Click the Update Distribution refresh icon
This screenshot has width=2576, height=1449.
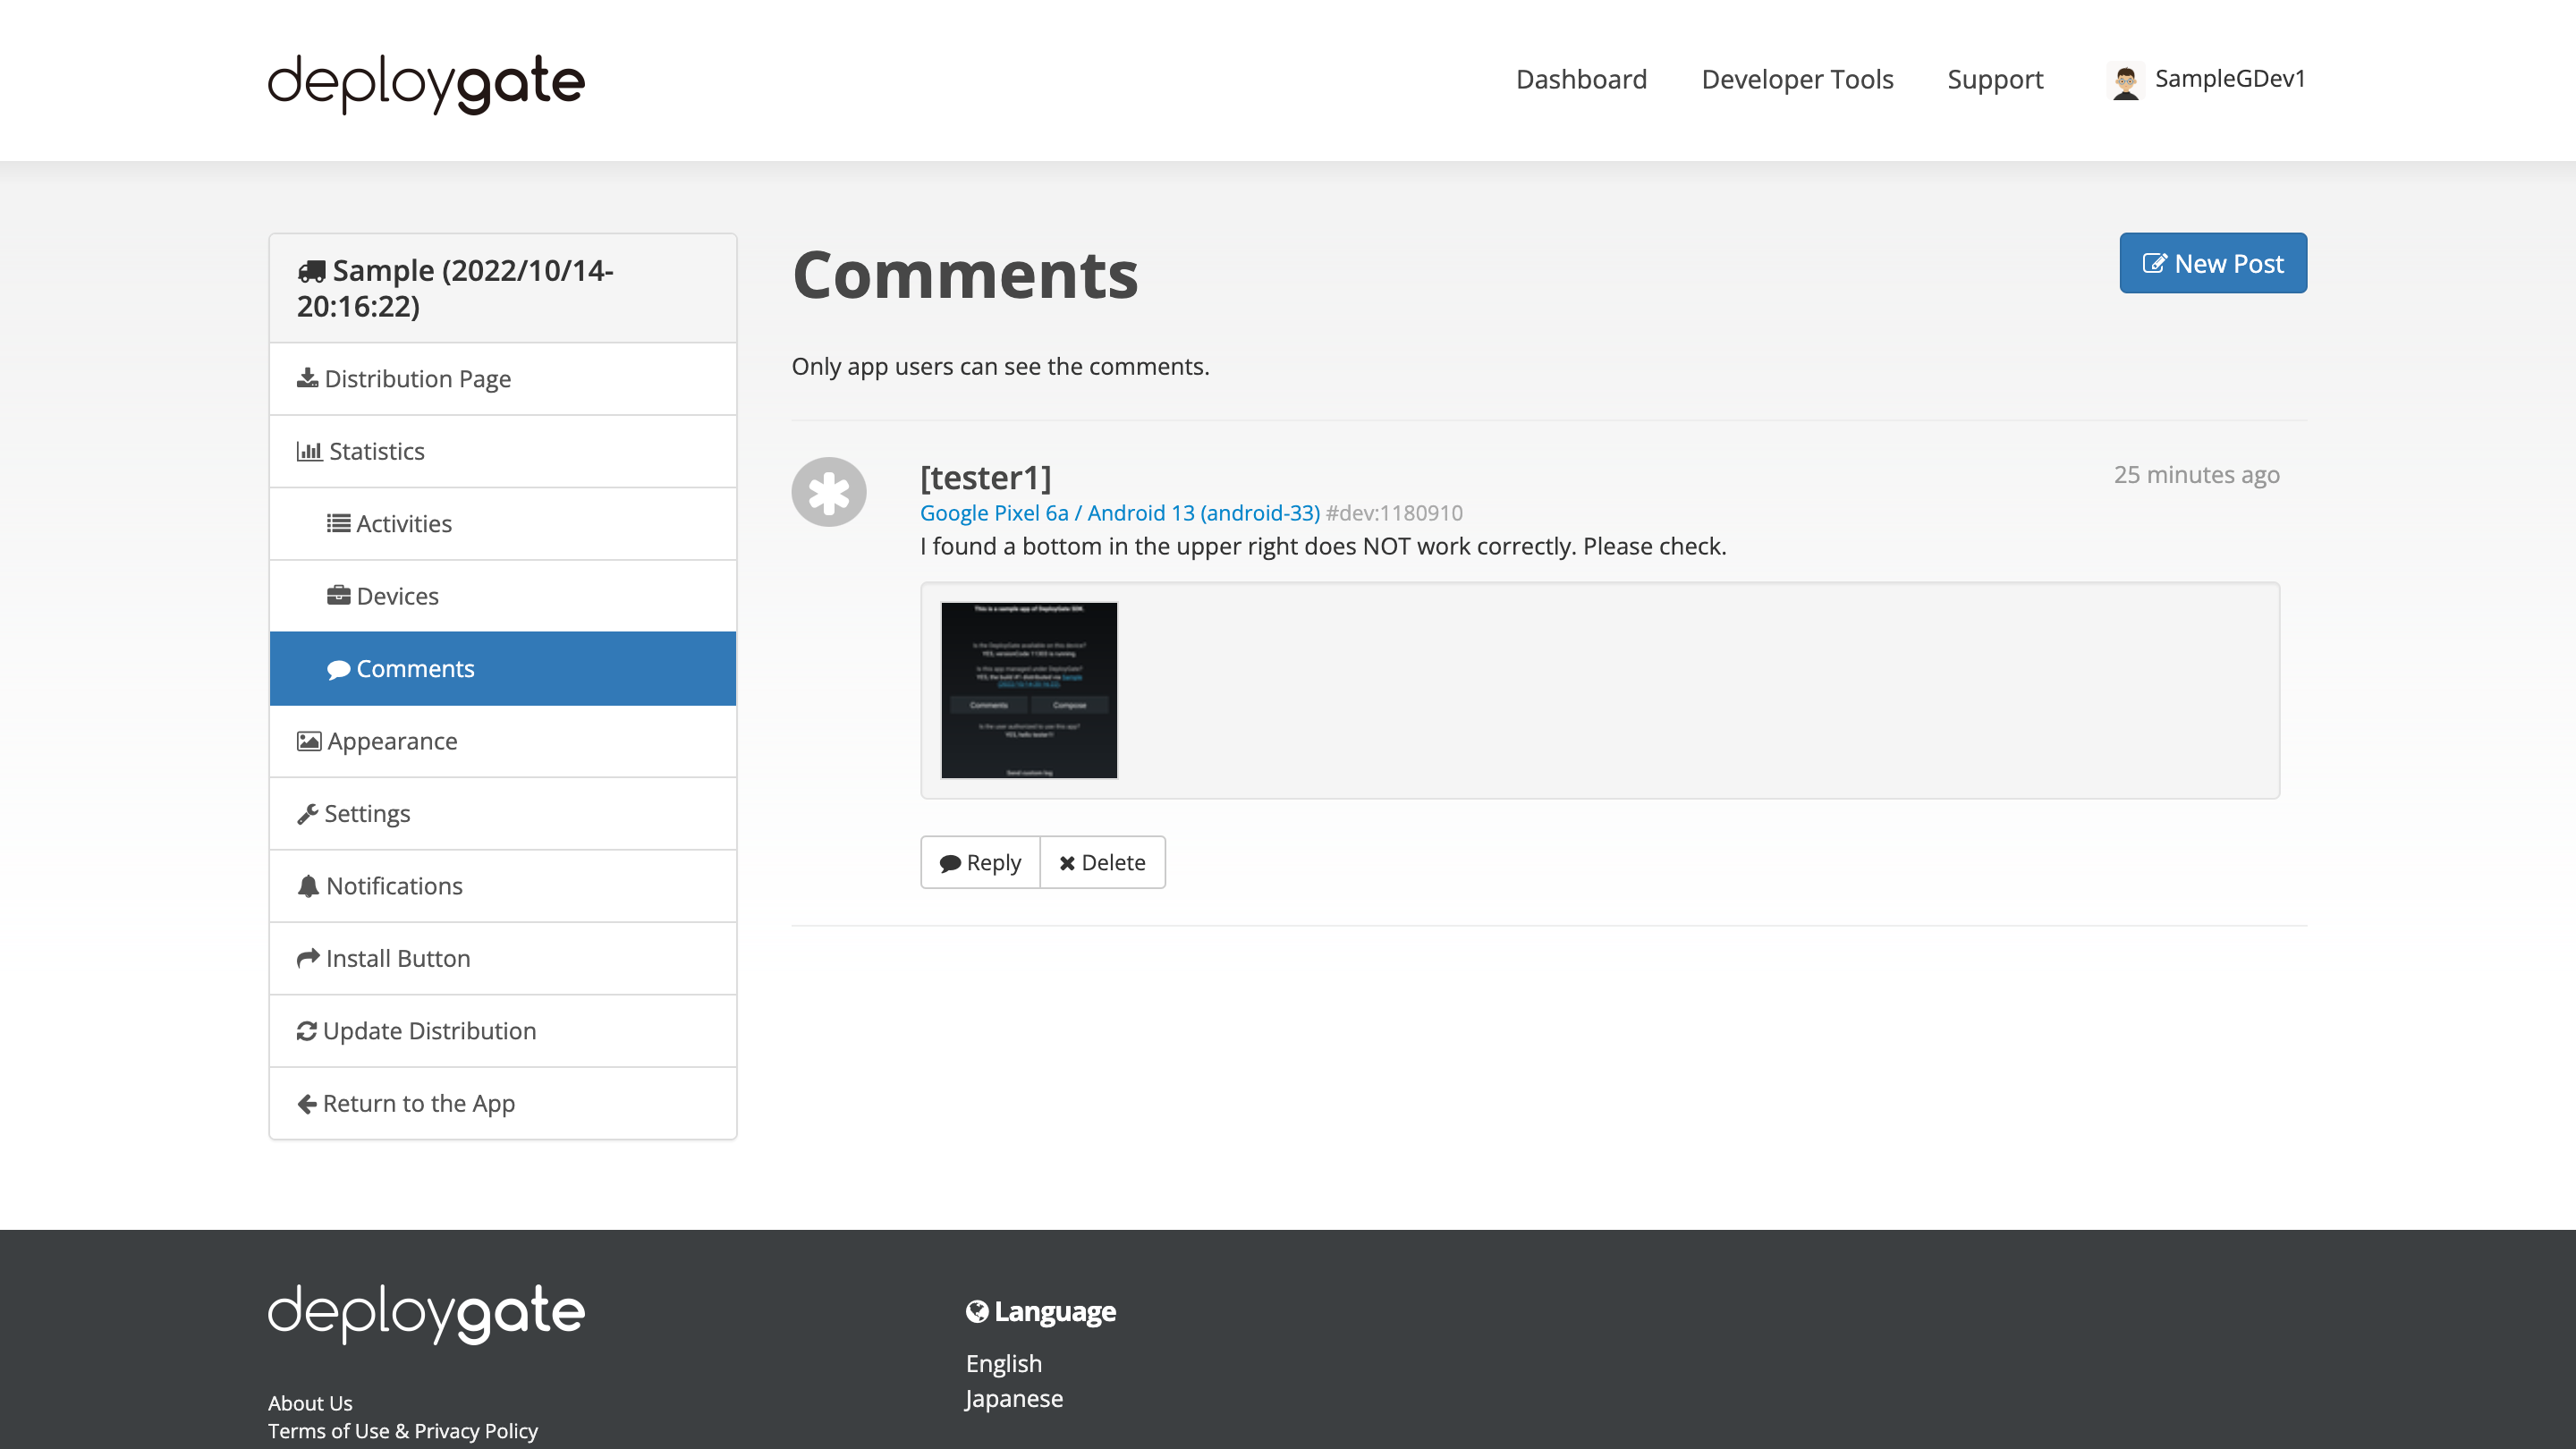308,1030
